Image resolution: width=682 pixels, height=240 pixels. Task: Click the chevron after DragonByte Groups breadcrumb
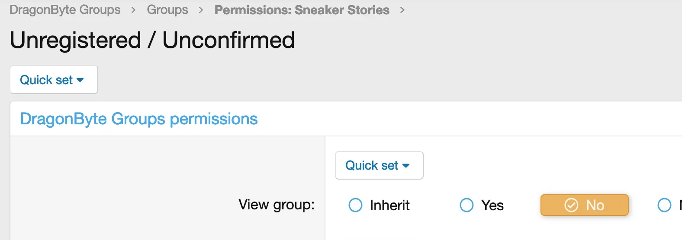point(133,10)
